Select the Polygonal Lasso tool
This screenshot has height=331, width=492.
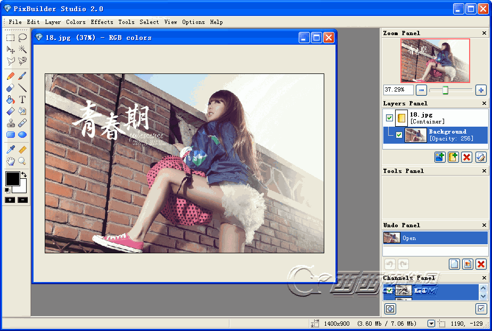10,61
